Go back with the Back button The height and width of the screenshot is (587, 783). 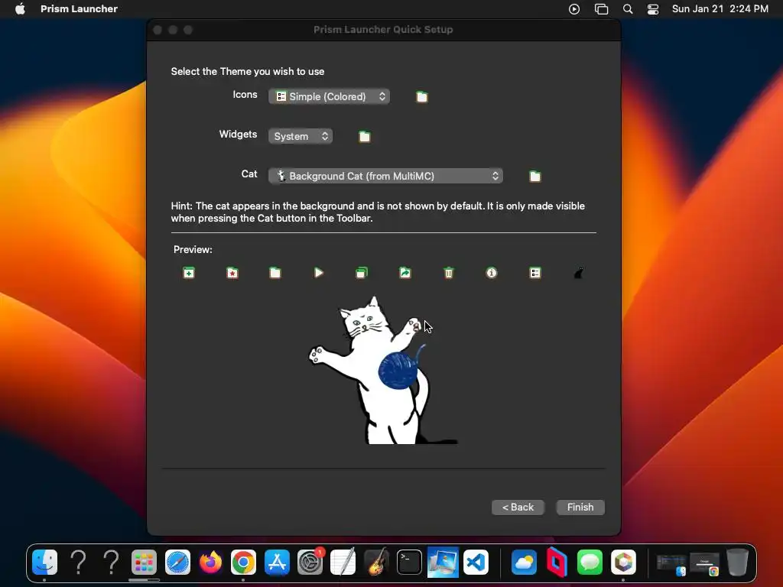[x=518, y=508]
